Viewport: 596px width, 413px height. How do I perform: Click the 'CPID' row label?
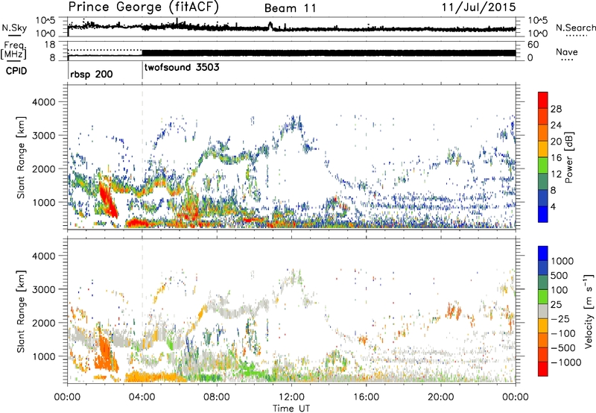[x=16, y=71]
